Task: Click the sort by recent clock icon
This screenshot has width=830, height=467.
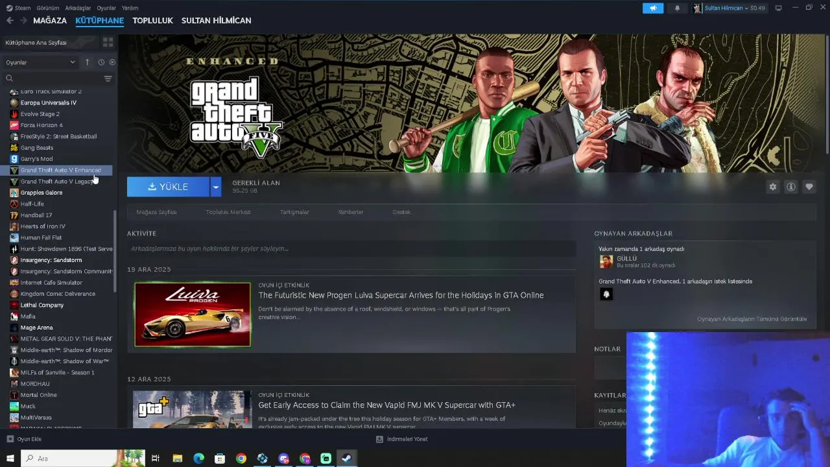Action: [101, 62]
